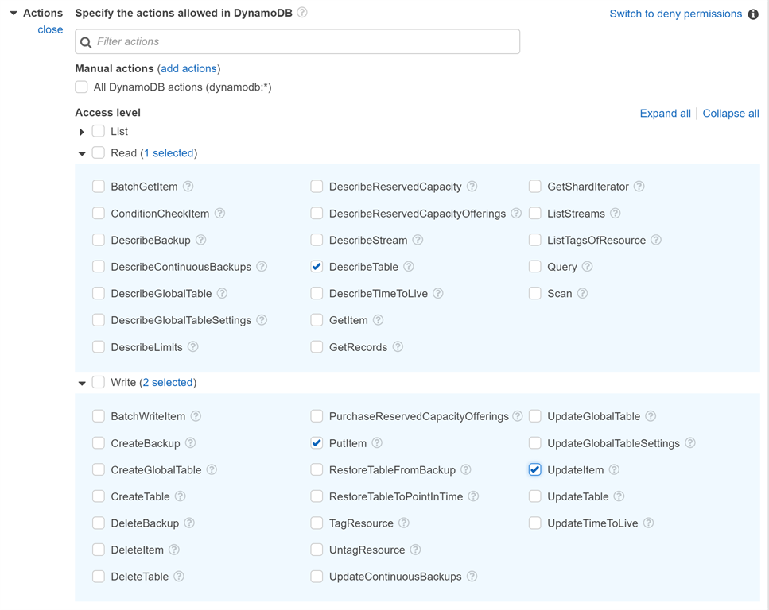Click the help icon beside DeleteTable

pos(180,576)
